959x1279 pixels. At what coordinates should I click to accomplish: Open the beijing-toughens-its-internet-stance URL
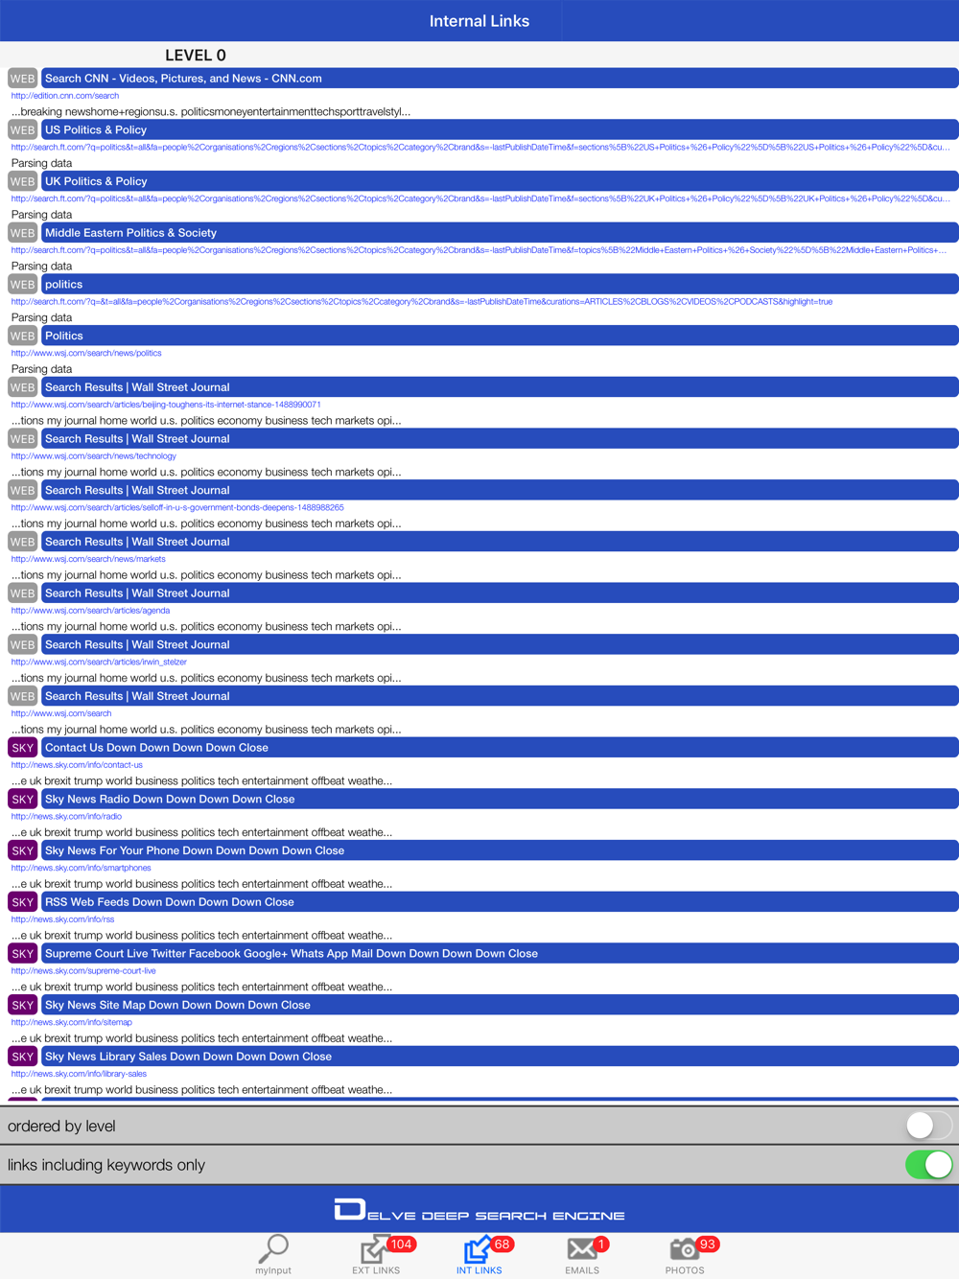166,405
